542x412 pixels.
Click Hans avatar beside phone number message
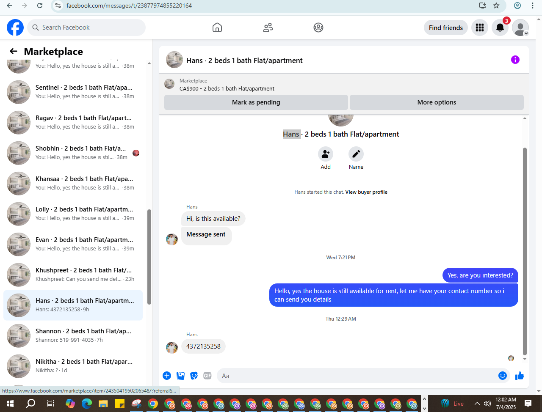pos(172,348)
